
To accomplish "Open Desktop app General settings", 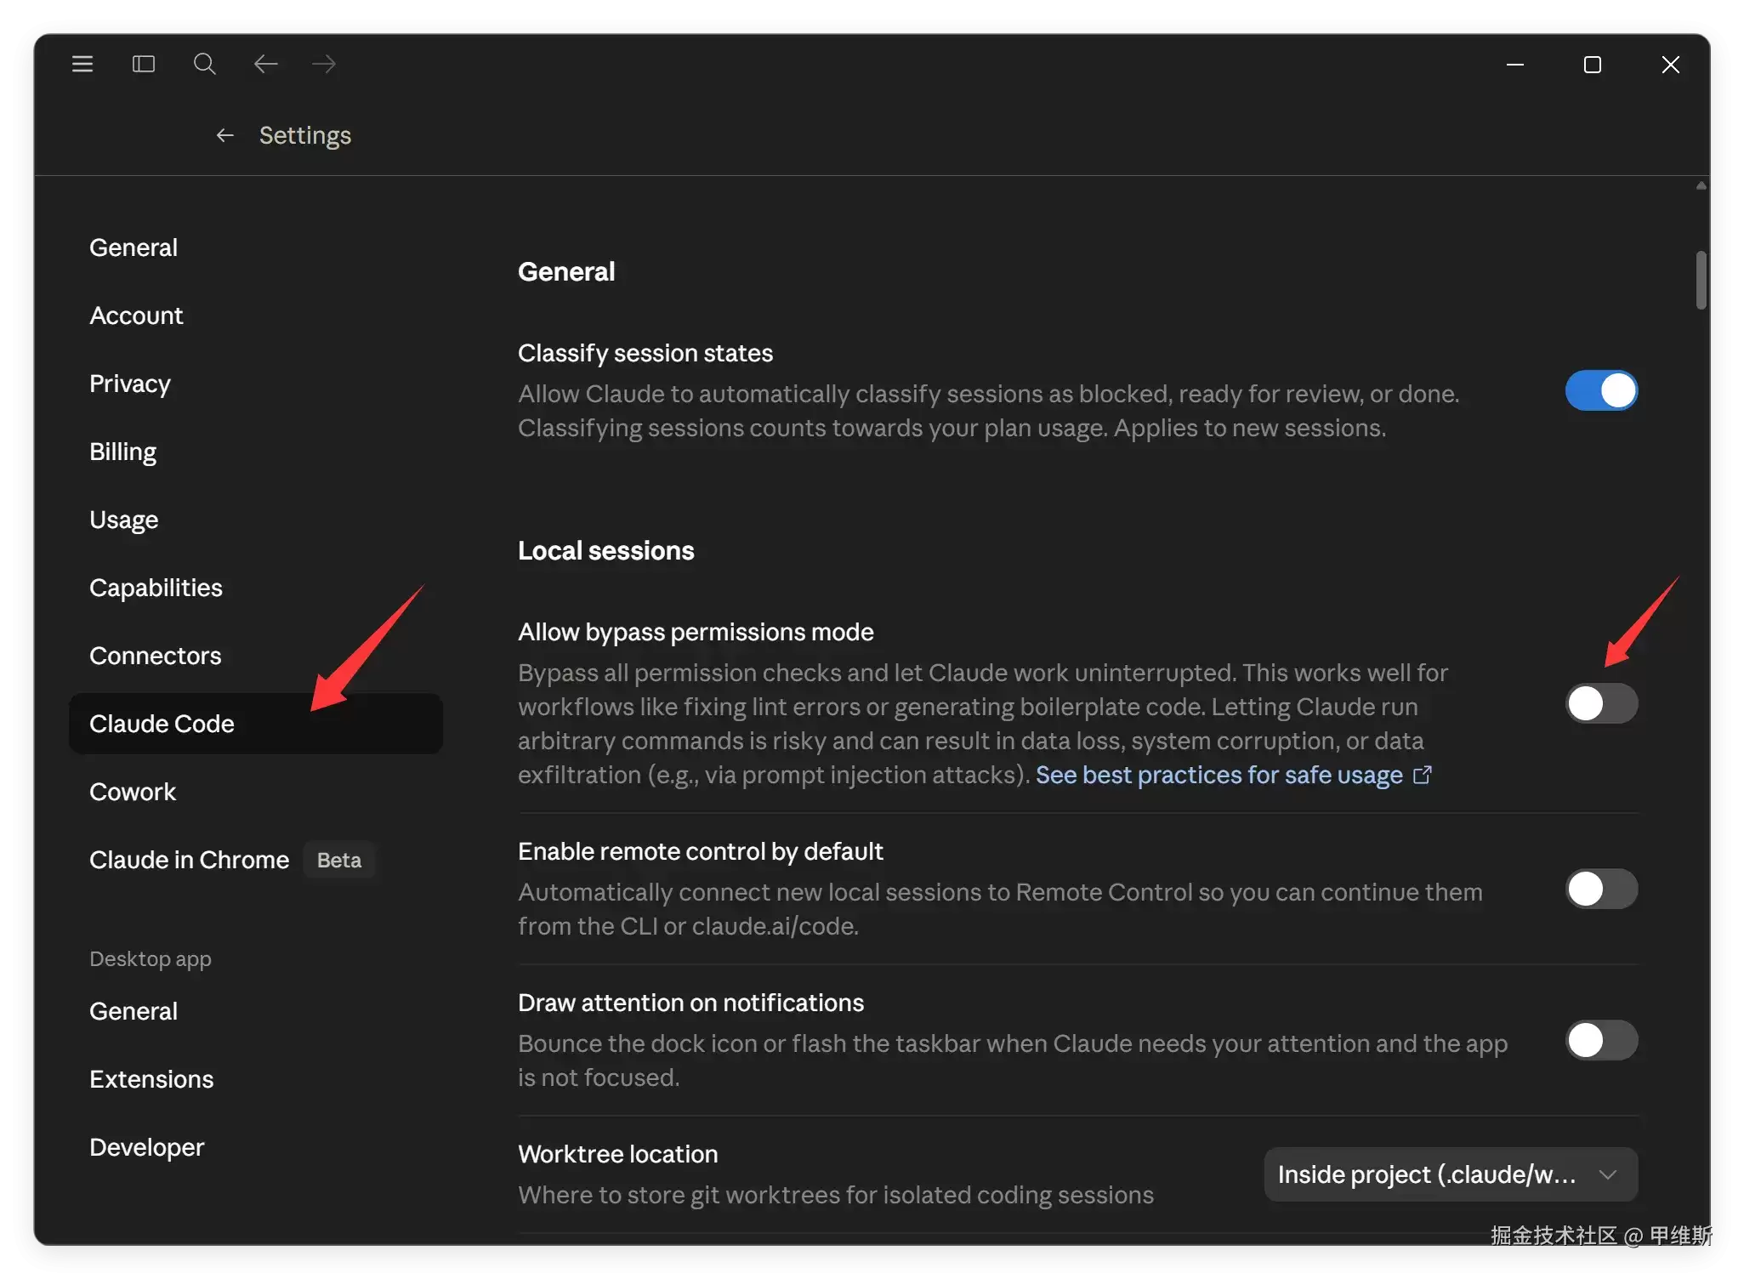I will [255, 1011].
